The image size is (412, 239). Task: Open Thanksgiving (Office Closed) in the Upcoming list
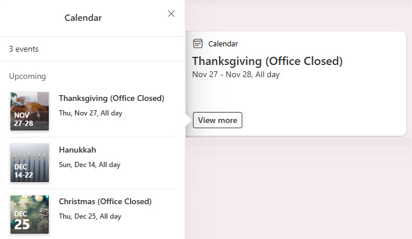[x=112, y=98]
